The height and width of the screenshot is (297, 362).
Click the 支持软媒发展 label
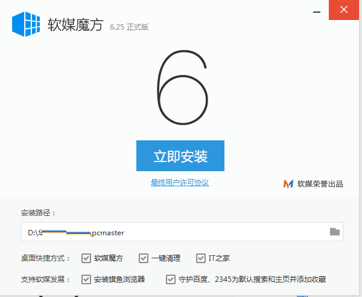[45, 279]
